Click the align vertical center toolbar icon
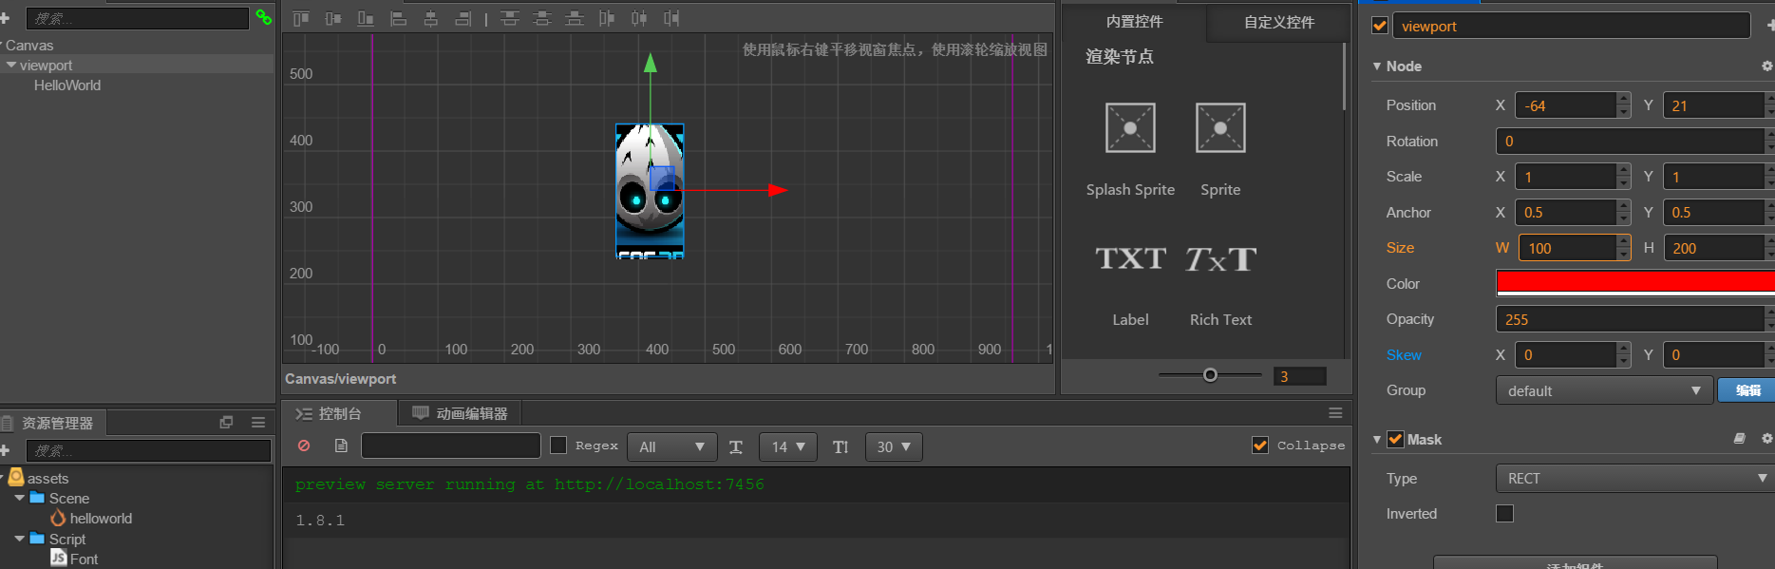This screenshot has height=569, width=1775. (x=333, y=18)
